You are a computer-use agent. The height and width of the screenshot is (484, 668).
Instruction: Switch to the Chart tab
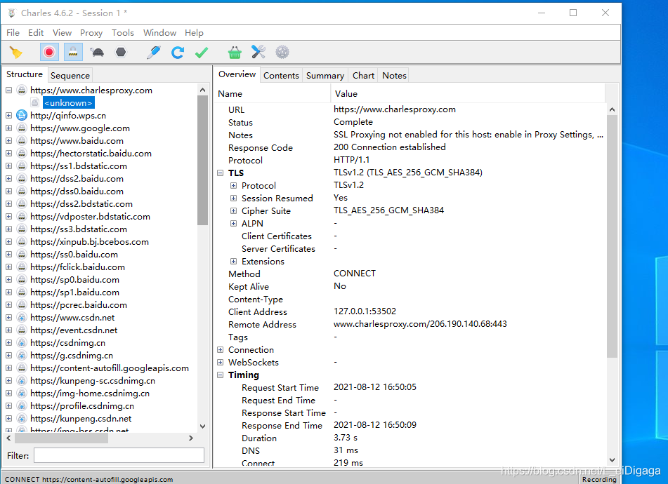(363, 75)
